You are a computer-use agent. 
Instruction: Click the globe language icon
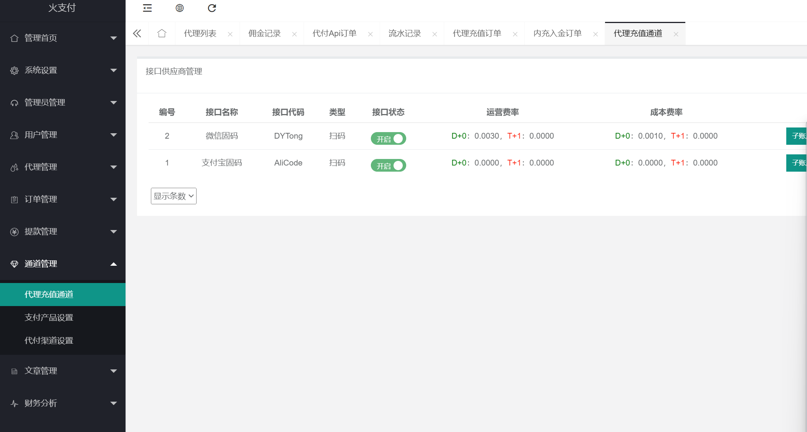(x=180, y=8)
